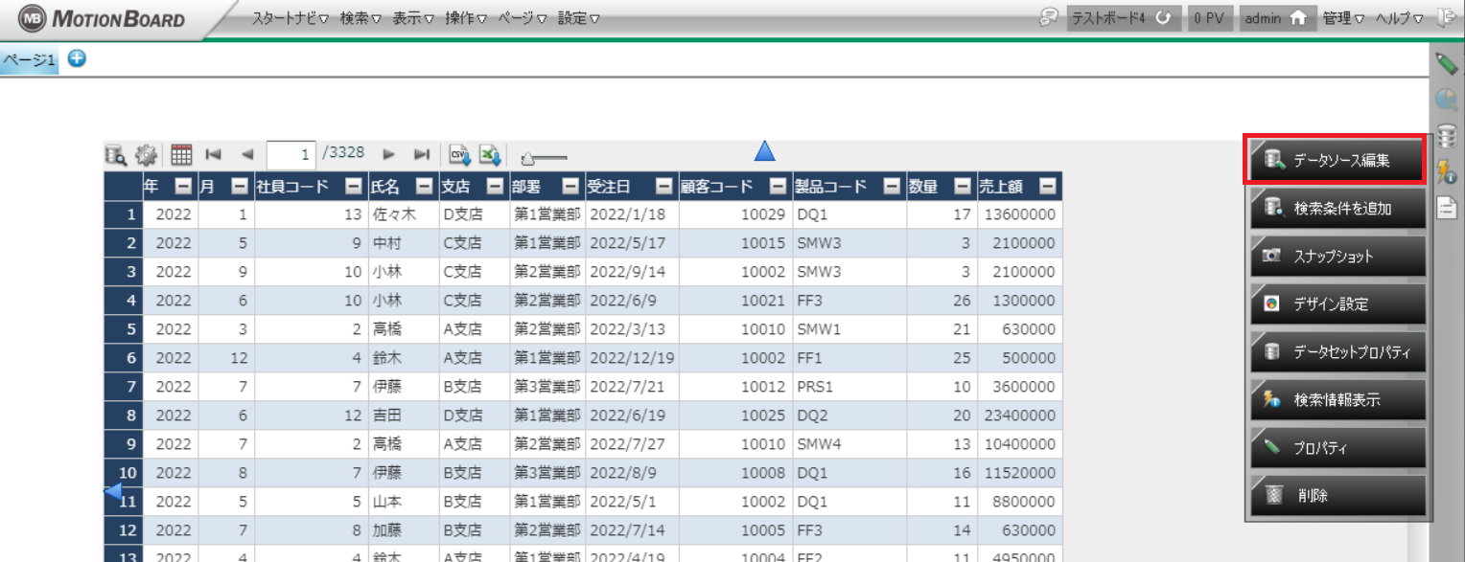Reload the テストボード4 board
Image resolution: width=1465 pixels, height=562 pixels.
click(x=1164, y=18)
